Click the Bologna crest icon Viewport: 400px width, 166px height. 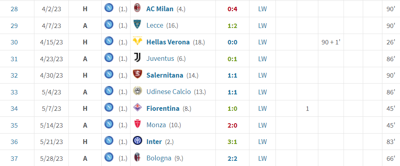(137, 157)
